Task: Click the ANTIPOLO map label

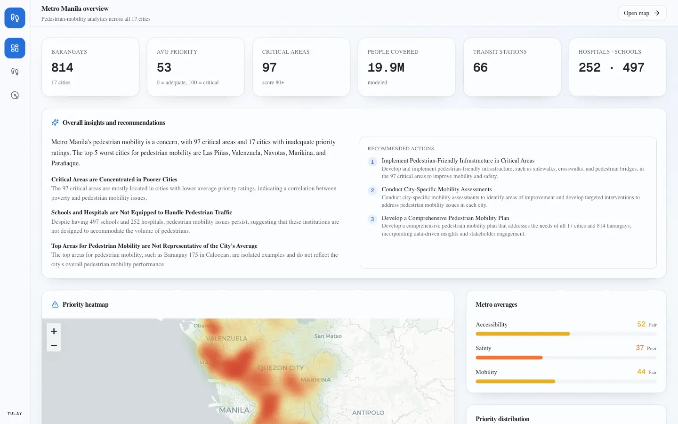Action: (x=368, y=413)
